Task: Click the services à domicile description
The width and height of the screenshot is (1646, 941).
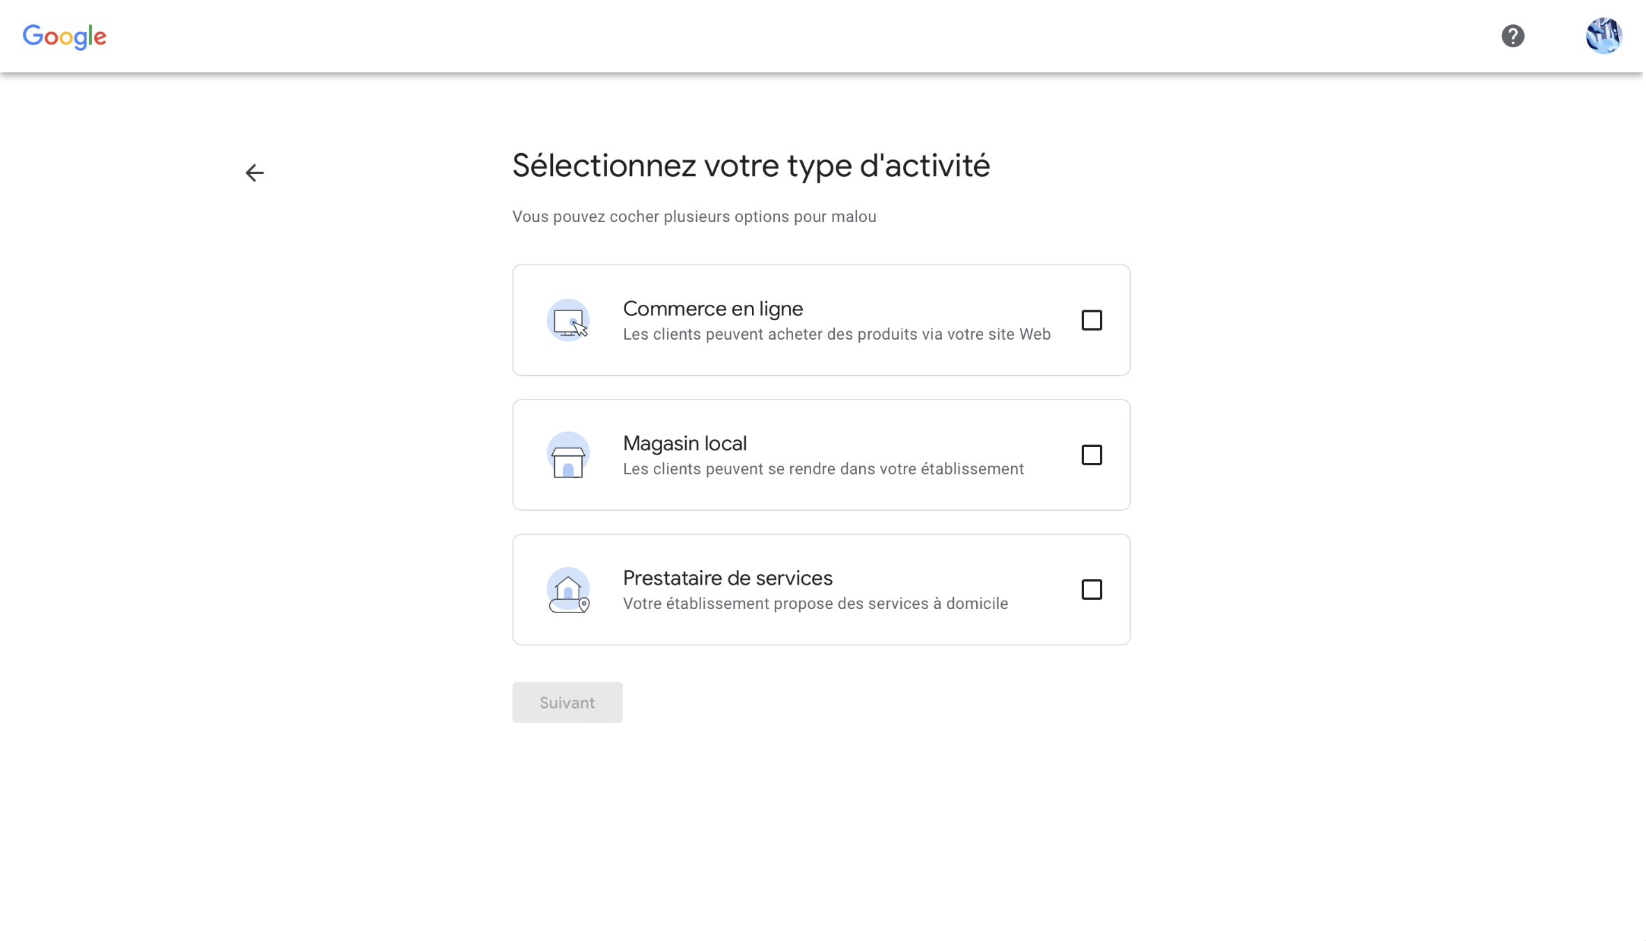Action: pyautogui.click(x=815, y=604)
